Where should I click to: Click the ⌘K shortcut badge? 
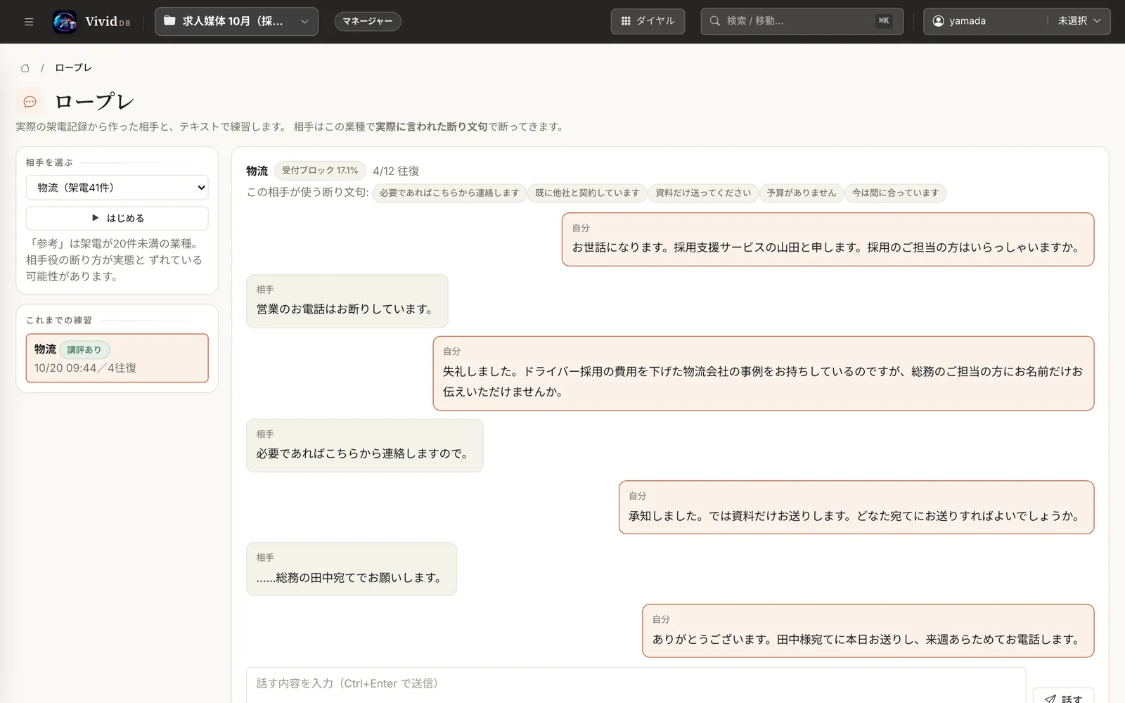point(884,21)
